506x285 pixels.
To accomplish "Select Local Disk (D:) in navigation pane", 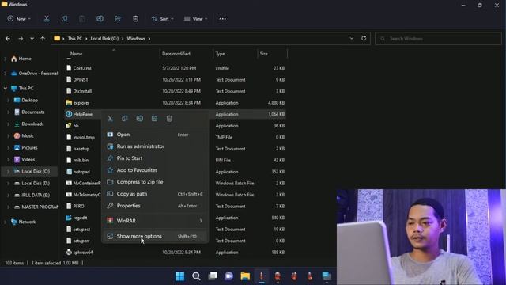I will [36, 183].
